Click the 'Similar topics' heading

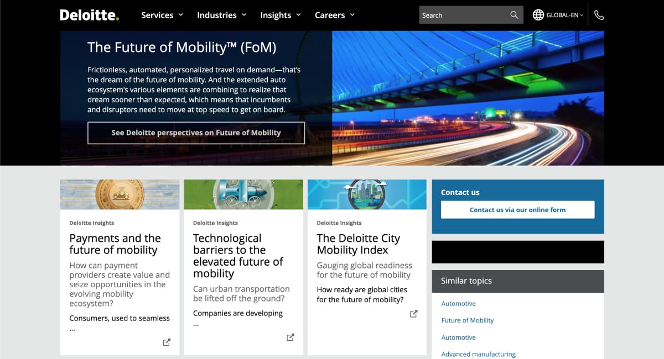(x=466, y=281)
